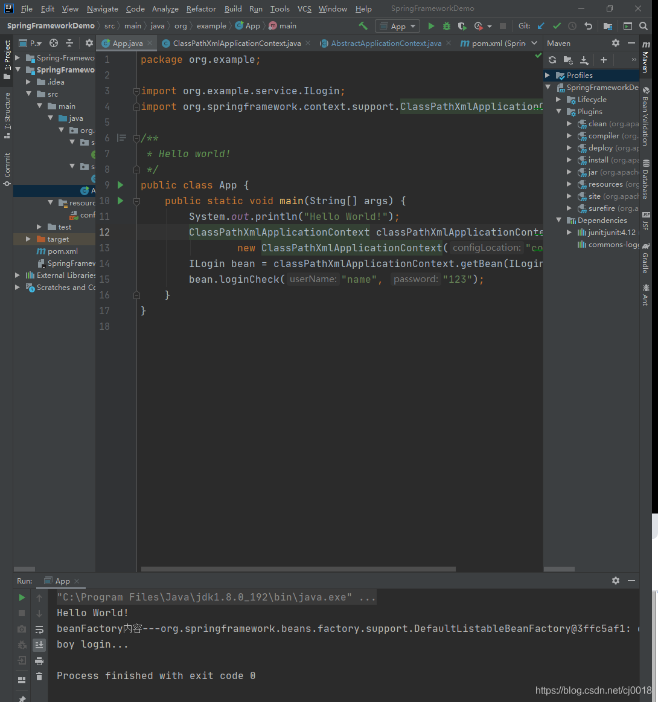Collapse all in Project panel
Viewport: 658px width, 702px height.
pos(69,43)
